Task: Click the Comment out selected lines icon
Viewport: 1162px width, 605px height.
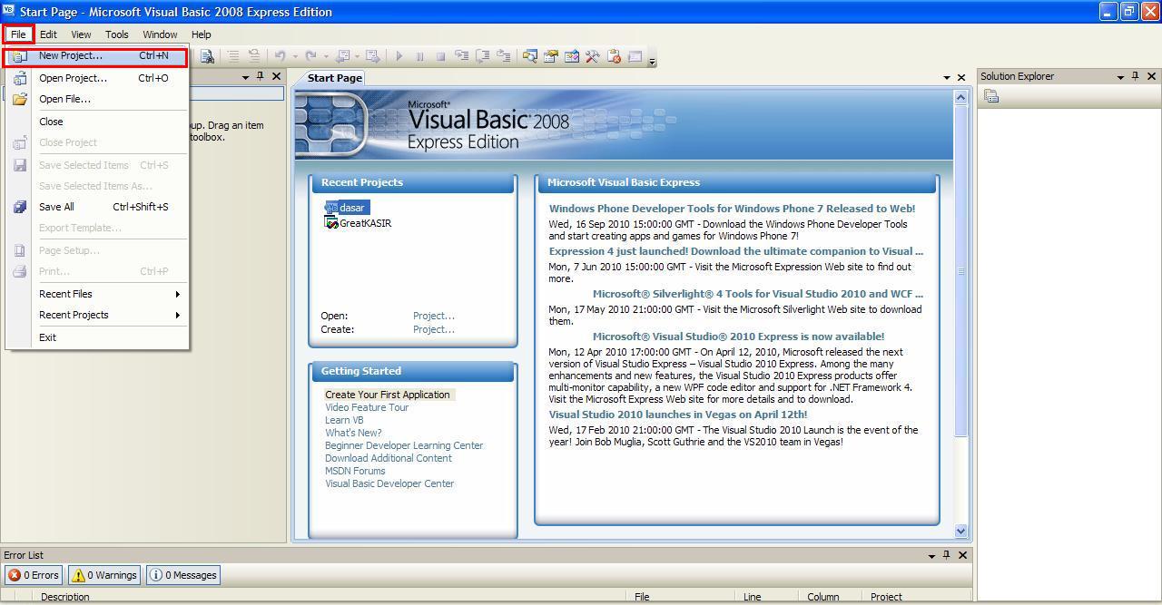Action: tap(233, 56)
